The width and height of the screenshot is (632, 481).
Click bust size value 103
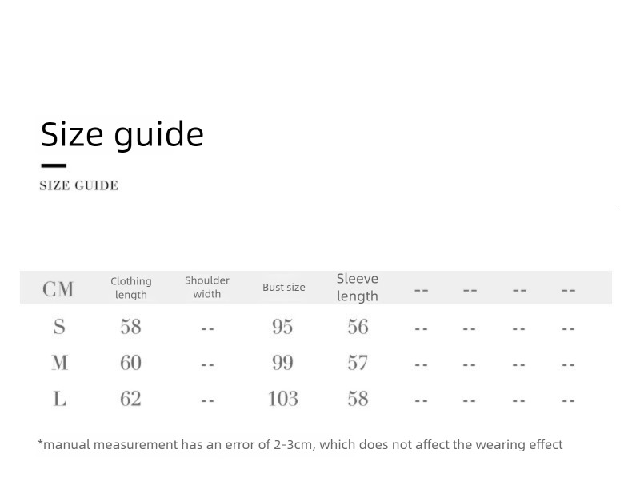(x=282, y=398)
